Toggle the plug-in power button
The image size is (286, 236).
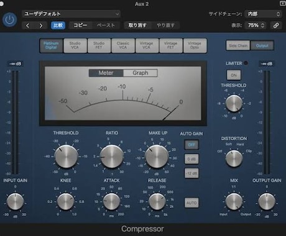(10, 20)
